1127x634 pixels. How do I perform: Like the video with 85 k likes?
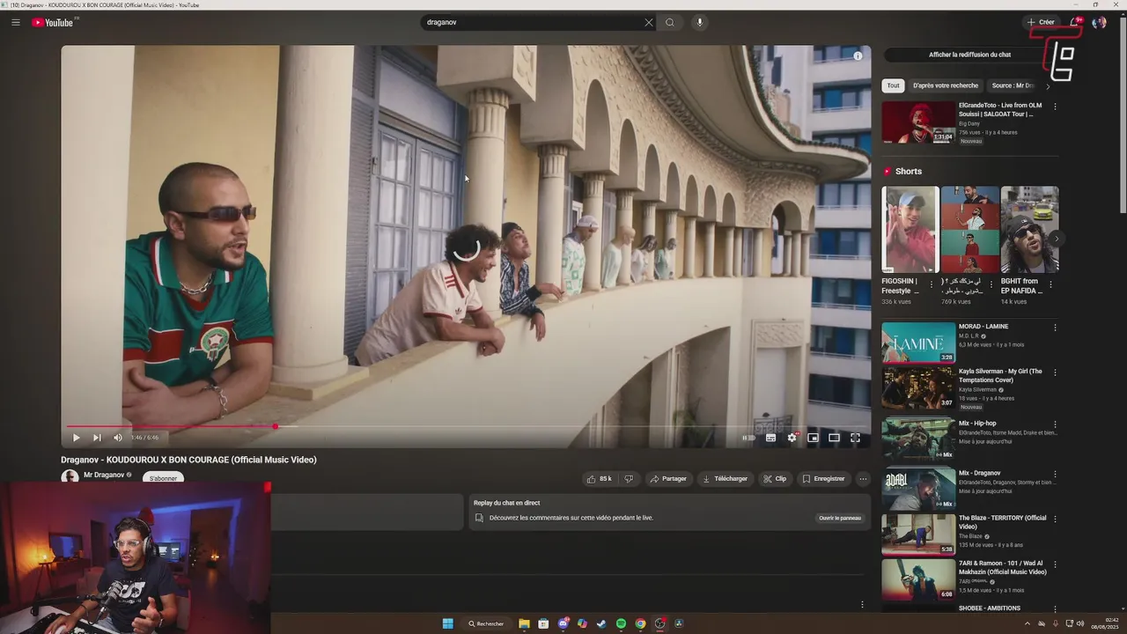tap(600, 479)
